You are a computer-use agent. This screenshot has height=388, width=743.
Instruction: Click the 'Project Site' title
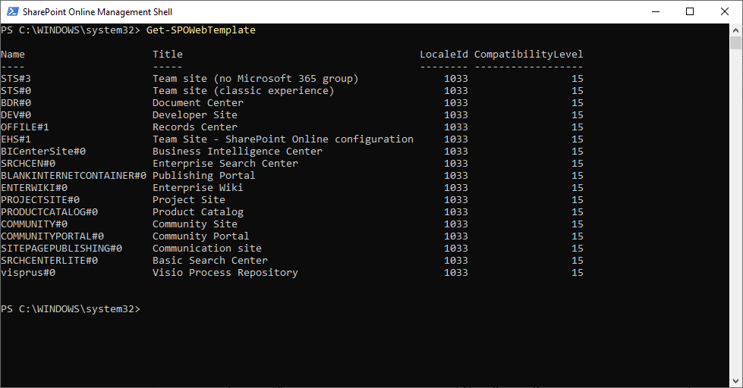[188, 199]
